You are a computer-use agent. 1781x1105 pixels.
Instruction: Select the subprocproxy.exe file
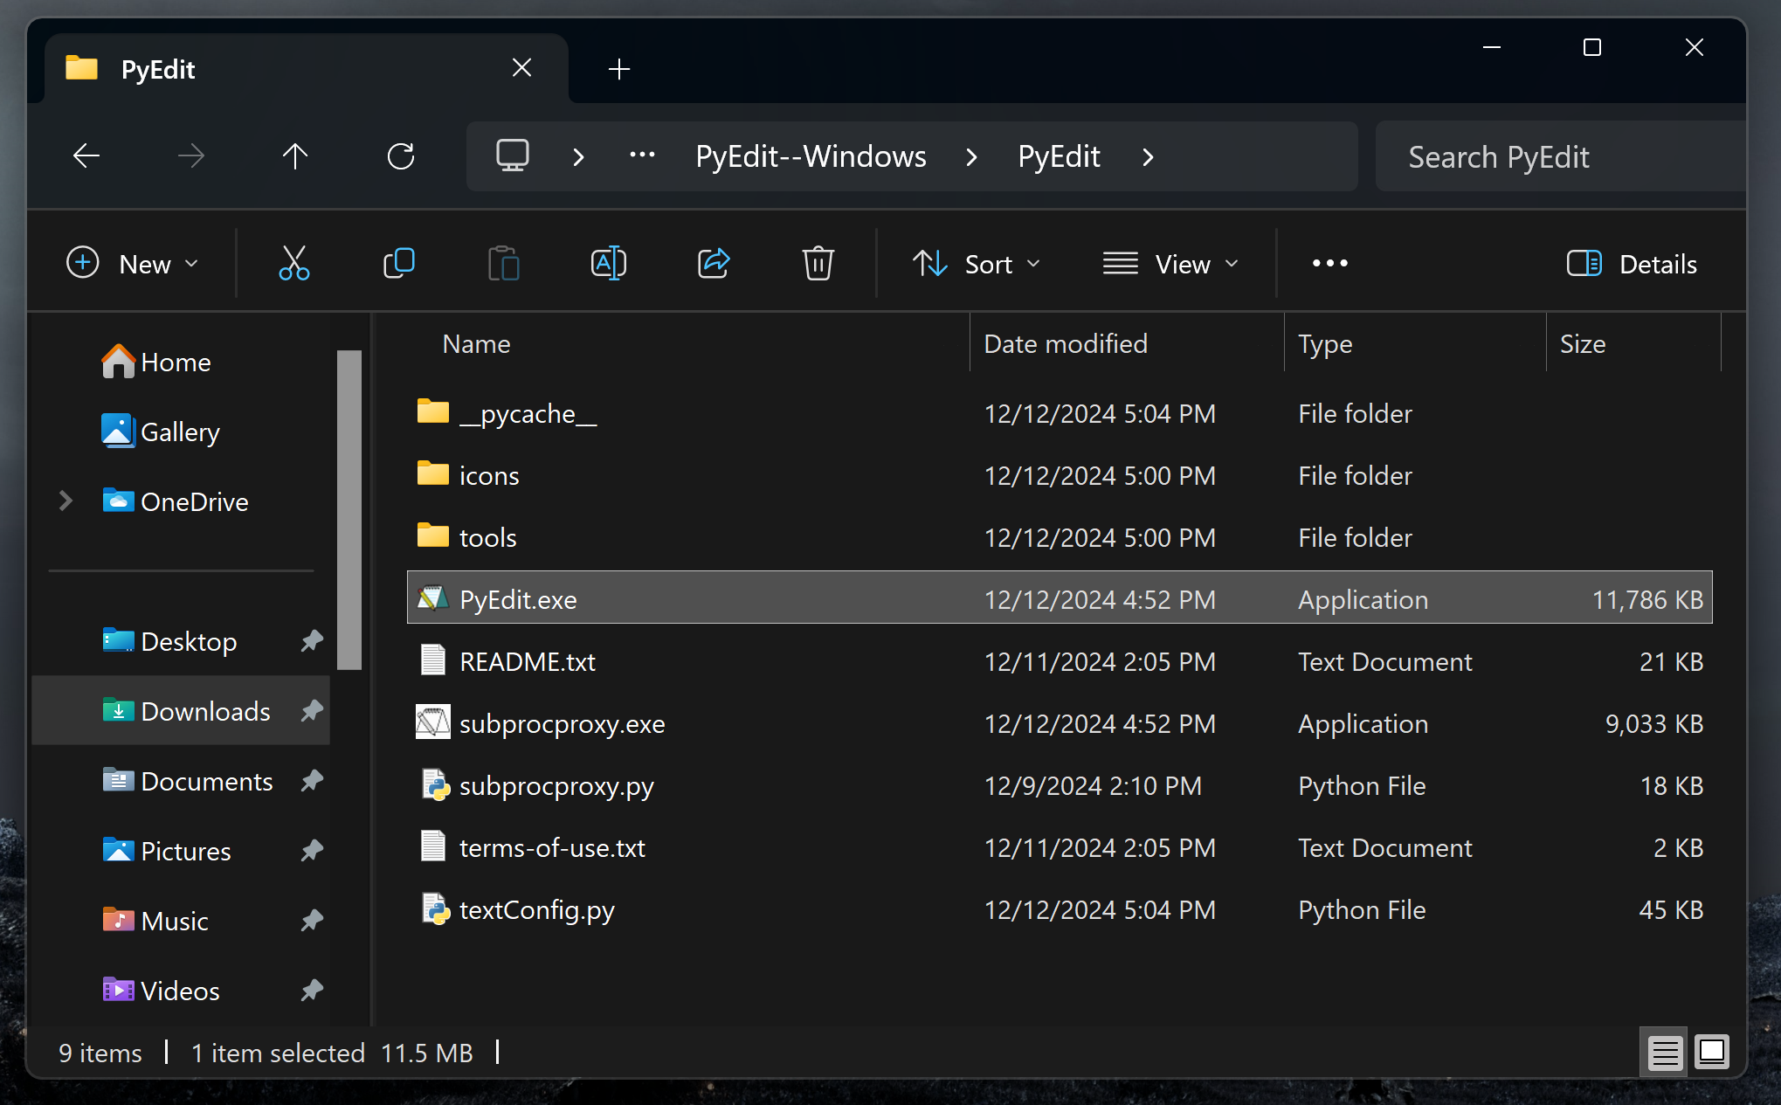coord(1060,723)
